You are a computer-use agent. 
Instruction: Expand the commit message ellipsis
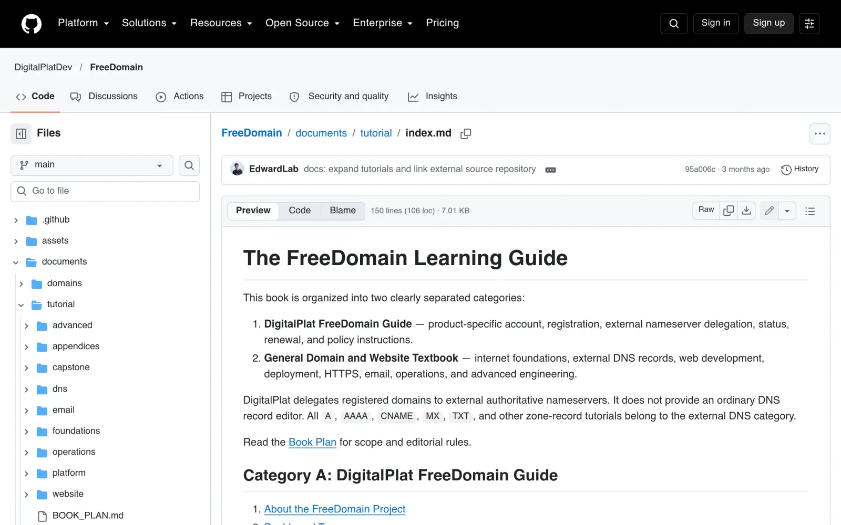point(550,170)
